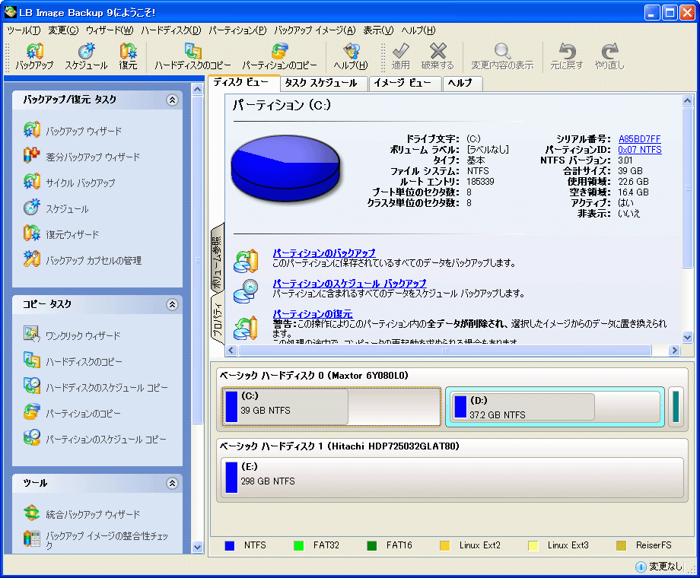Click the partition info panel scroll right arrow

(675, 351)
